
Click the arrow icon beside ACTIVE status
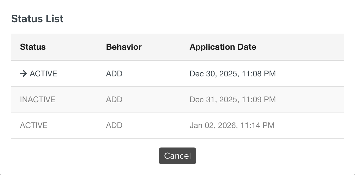tap(24, 74)
